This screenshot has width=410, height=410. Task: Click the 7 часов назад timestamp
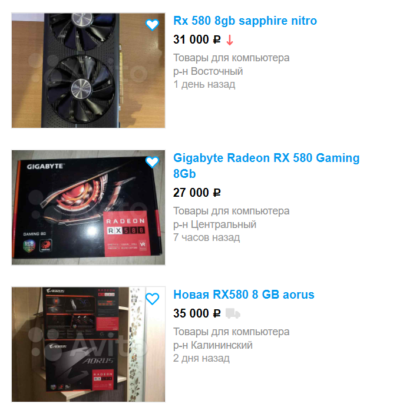click(207, 237)
